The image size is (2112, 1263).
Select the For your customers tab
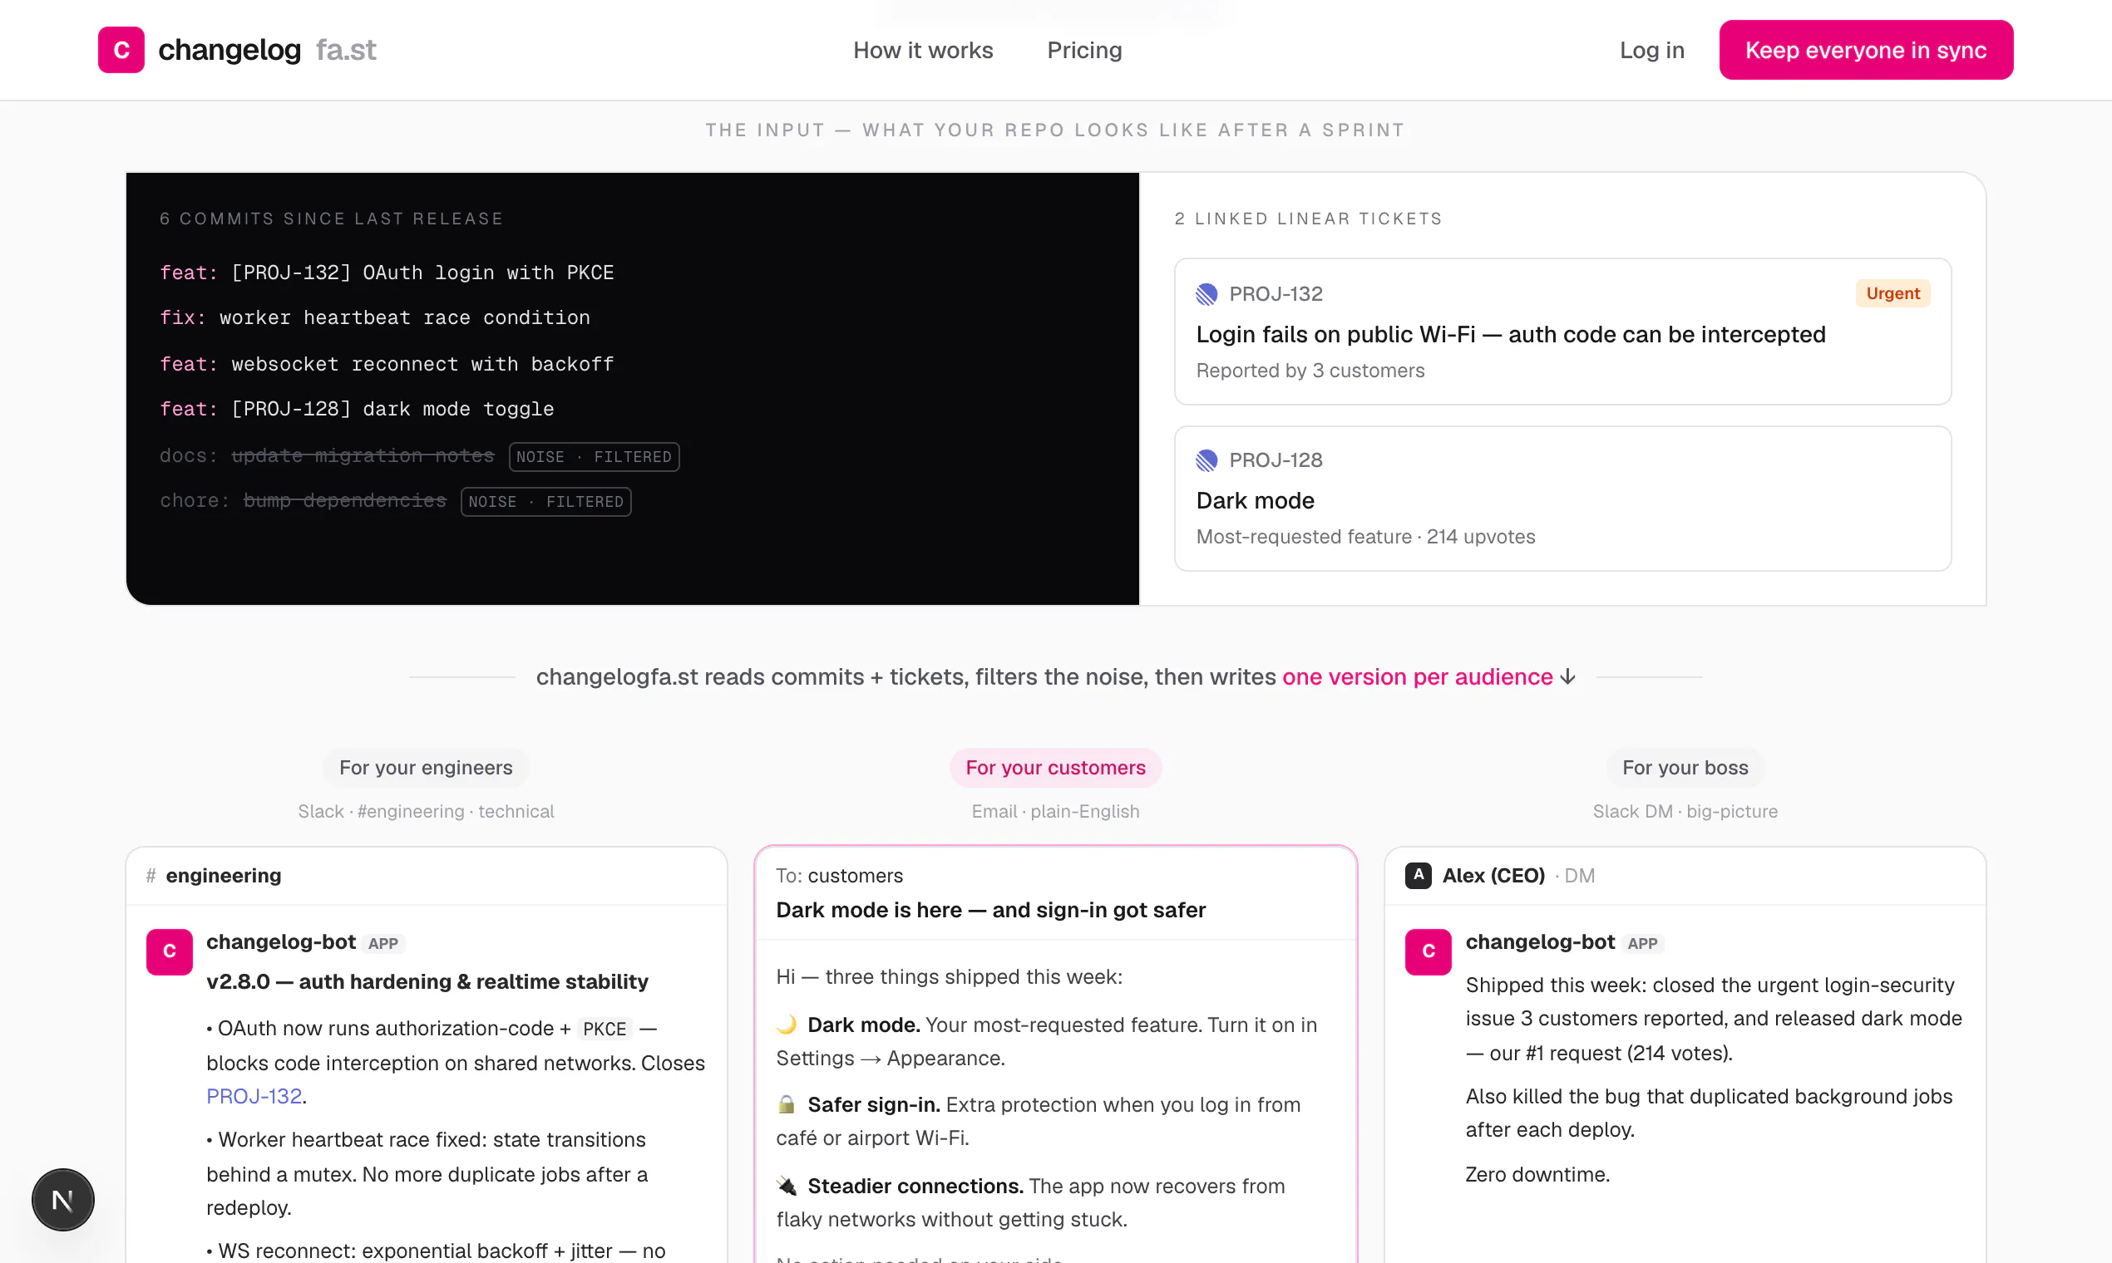click(1055, 768)
